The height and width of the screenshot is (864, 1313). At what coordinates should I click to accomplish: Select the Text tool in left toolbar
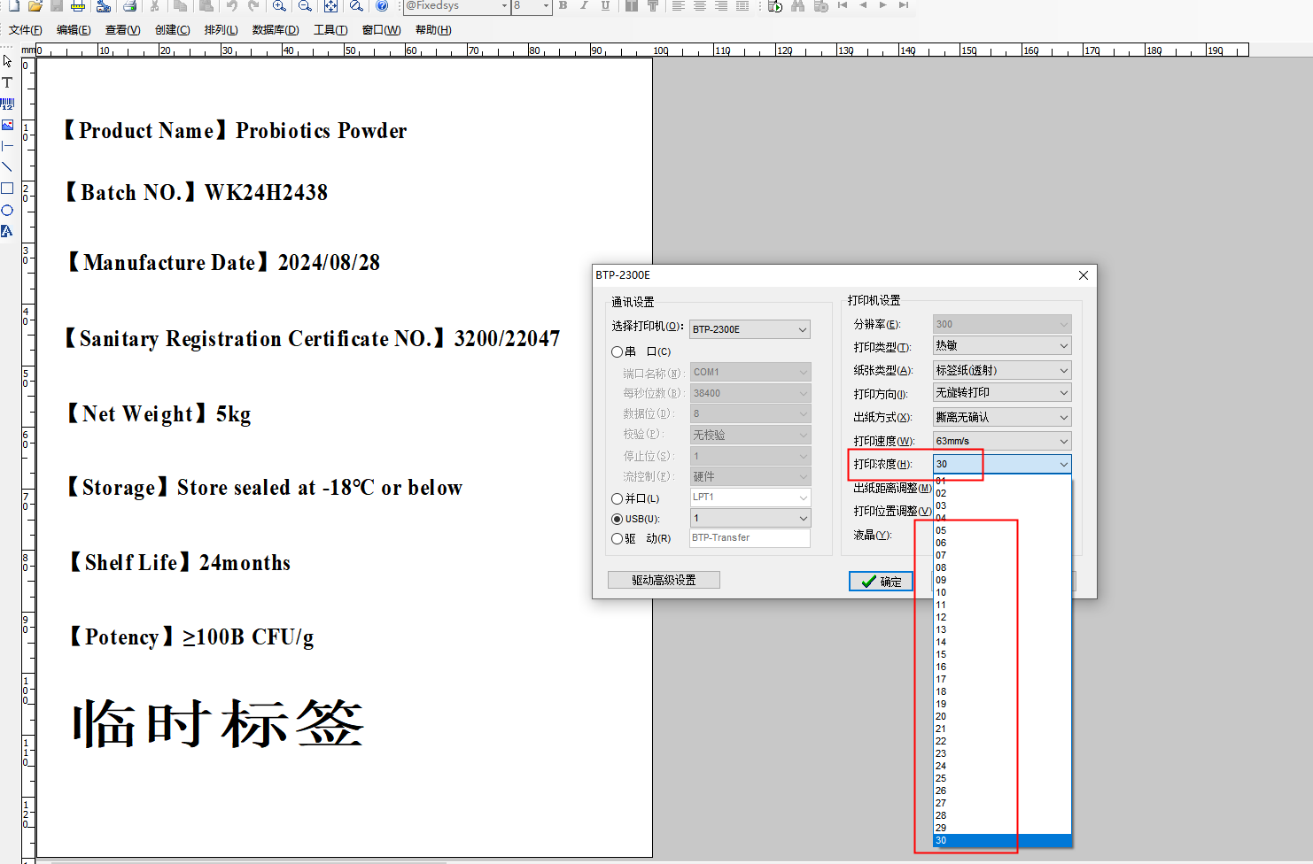7,82
